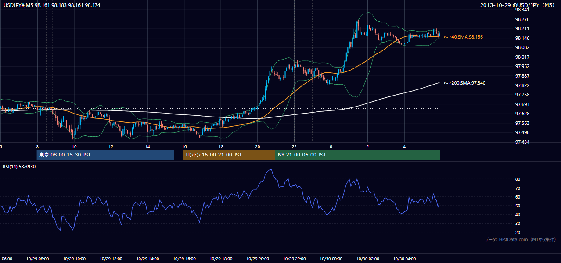Click hour tick 10 under price chart
The width and height of the screenshot is (561, 263).
[x=74, y=146]
